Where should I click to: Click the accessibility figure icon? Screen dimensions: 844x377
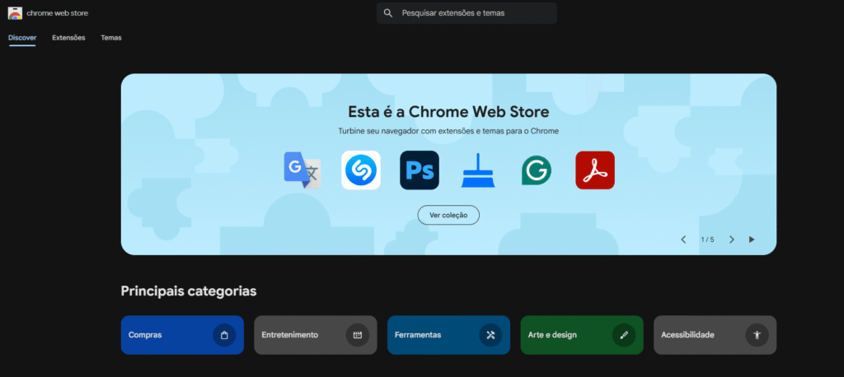757,335
